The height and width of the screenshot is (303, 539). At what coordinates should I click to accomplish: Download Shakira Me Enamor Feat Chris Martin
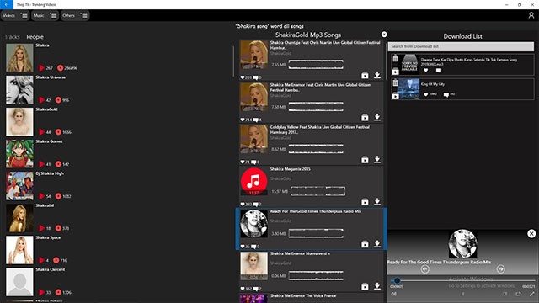(377, 117)
